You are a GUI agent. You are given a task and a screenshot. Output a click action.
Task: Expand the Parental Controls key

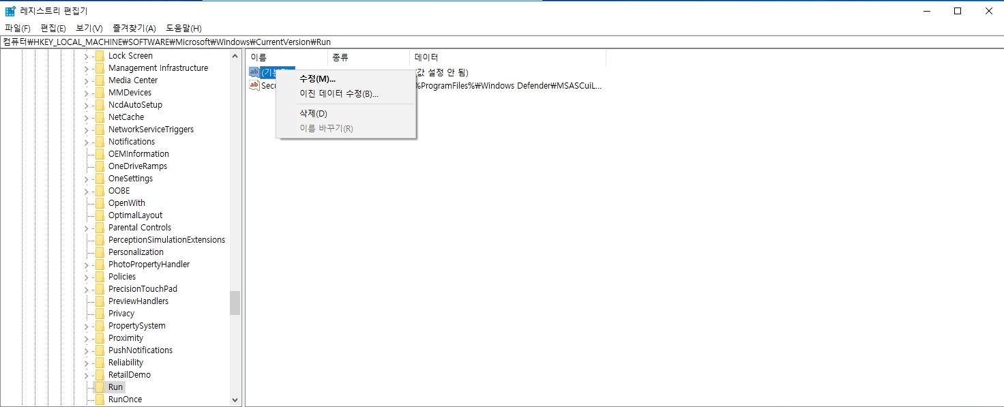click(x=87, y=228)
